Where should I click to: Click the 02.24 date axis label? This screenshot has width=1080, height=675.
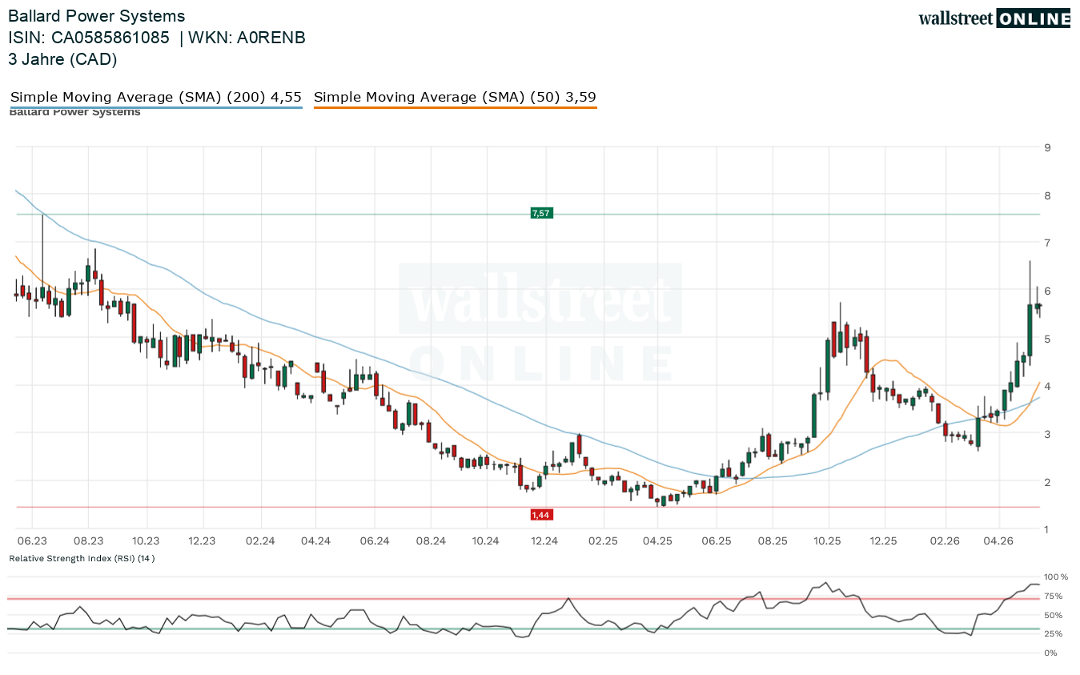tap(260, 541)
